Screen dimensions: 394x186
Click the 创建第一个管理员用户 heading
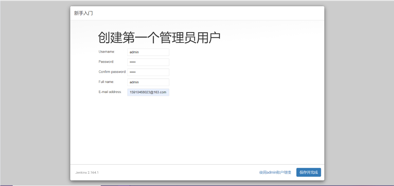pos(159,38)
